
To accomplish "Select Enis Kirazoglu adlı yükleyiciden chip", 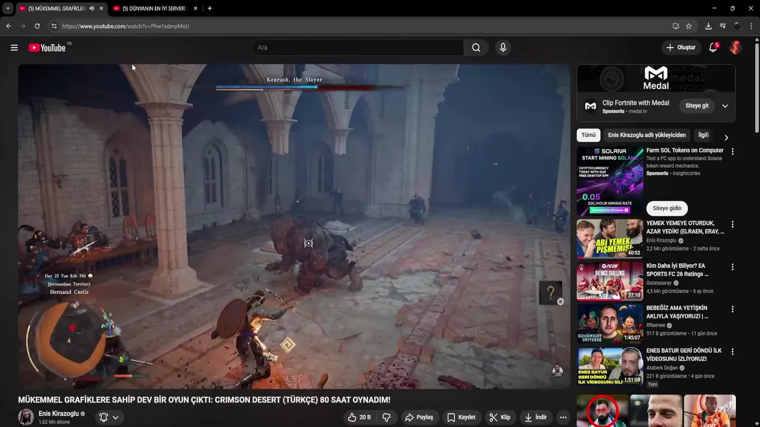I will [647, 135].
